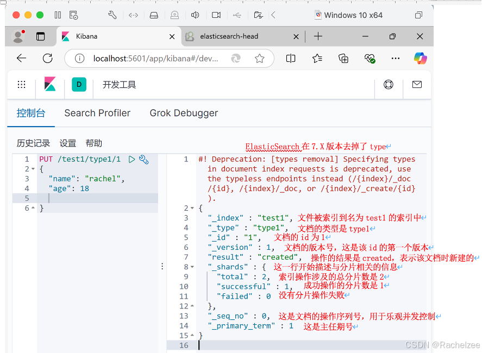Open Kibana newsfeed mail icon
The width and height of the screenshot is (482, 353).
[x=417, y=85]
